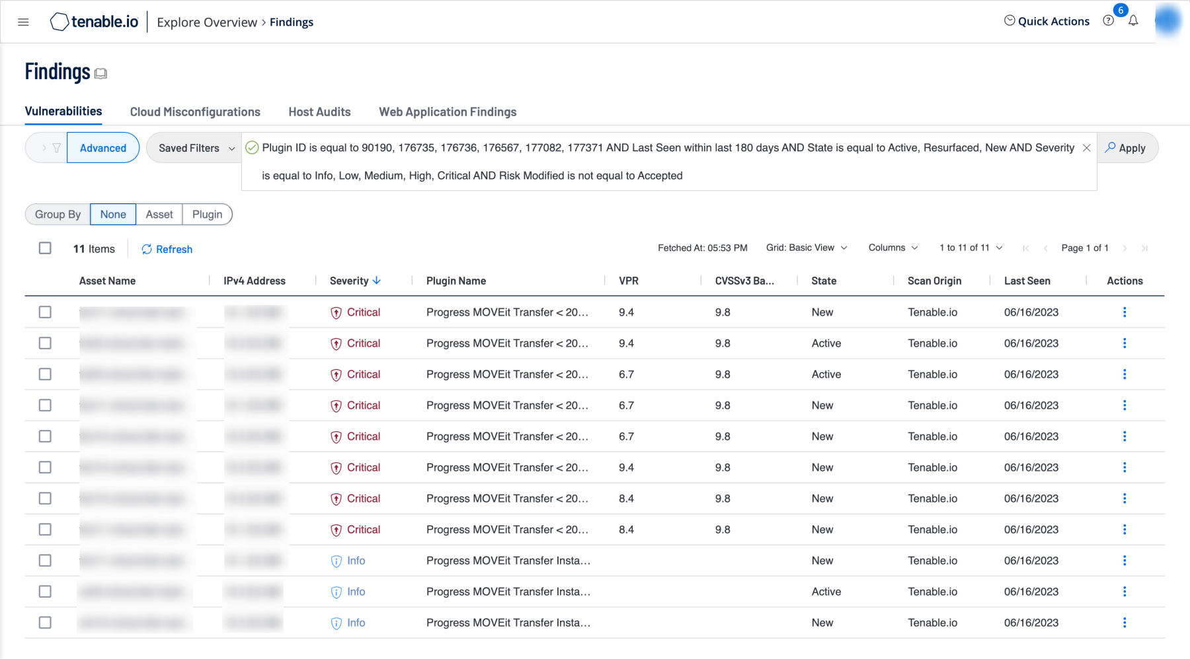
Task: Click the tenable.io logo
Action: (95, 22)
